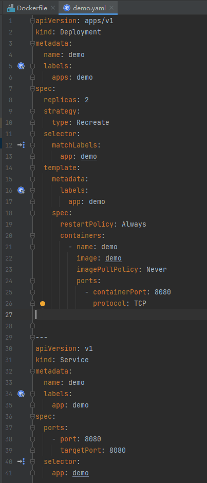Close the Dockerfile tab
Viewport: 207px width, 483px height.
click(53, 8)
